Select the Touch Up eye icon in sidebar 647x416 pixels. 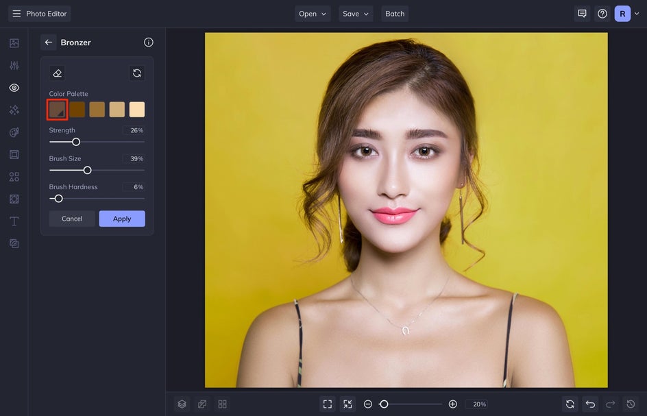pyautogui.click(x=14, y=88)
